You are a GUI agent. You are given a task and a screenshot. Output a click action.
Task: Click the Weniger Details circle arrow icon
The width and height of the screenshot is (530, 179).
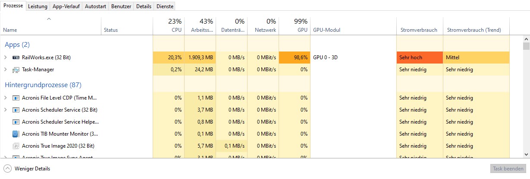point(7,169)
